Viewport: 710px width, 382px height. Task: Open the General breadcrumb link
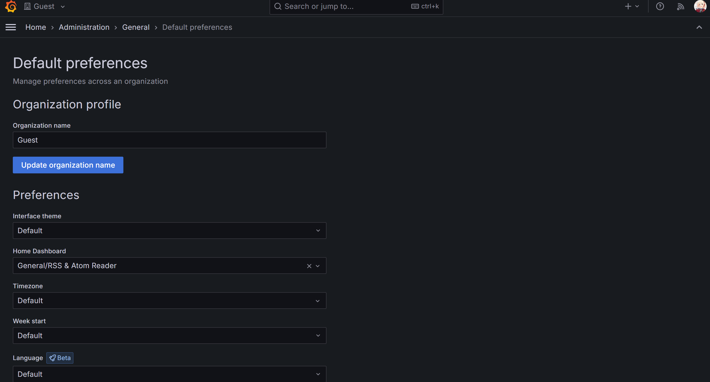click(x=136, y=27)
